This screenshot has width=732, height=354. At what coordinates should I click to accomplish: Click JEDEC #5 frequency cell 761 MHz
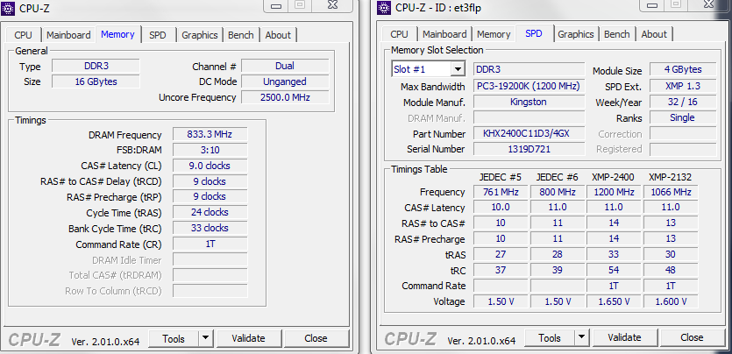click(501, 192)
